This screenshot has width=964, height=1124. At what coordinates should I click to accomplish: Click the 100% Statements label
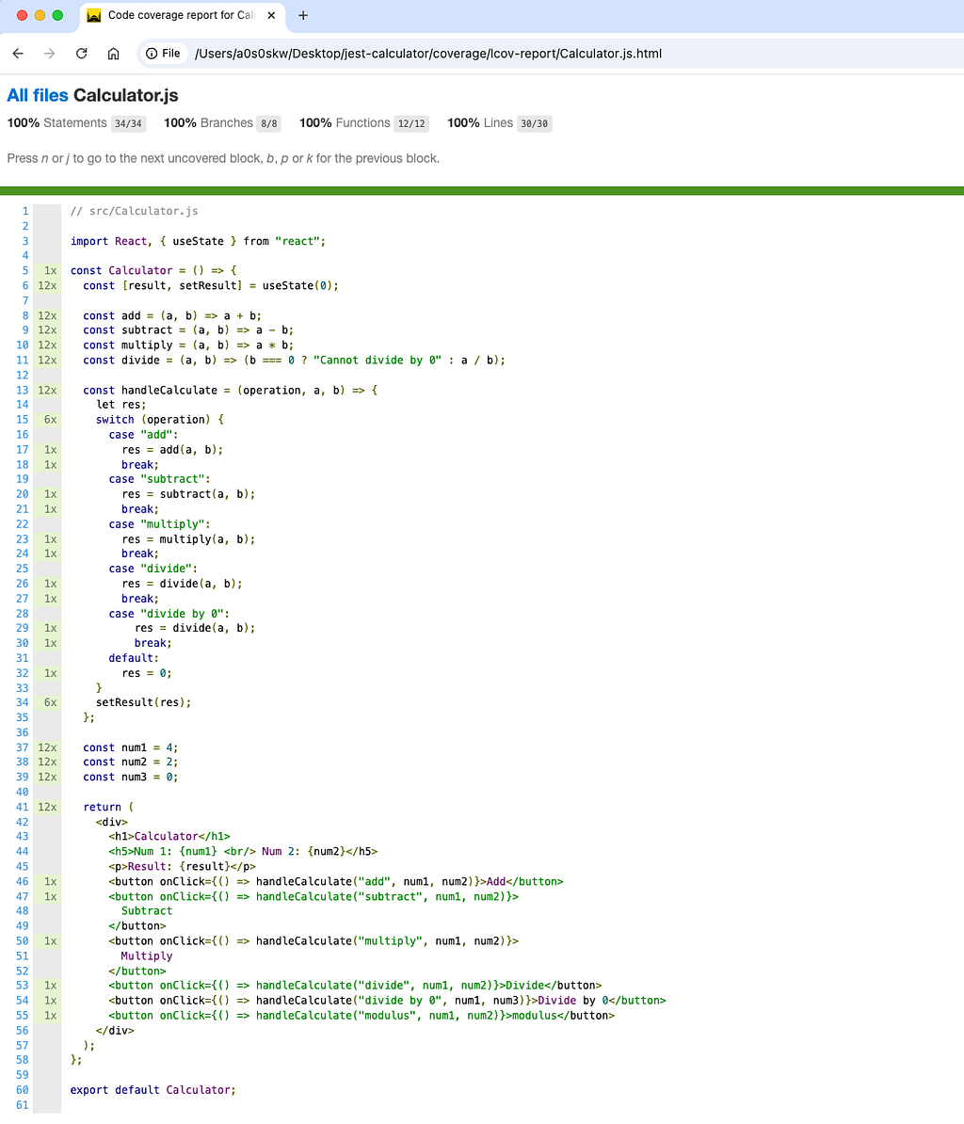click(56, 123)
